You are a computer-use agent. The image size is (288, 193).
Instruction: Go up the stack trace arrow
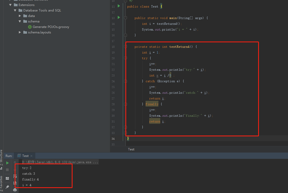15,162
